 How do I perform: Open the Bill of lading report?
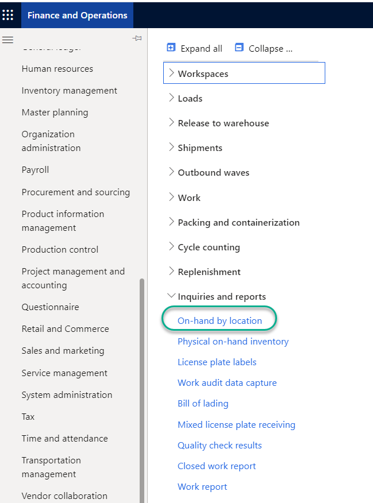coord(203,404)
